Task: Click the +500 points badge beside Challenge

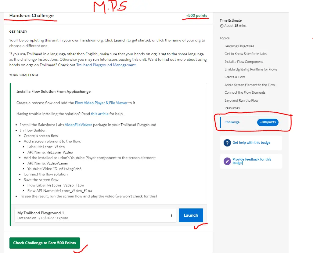Action: click(268, 122)
